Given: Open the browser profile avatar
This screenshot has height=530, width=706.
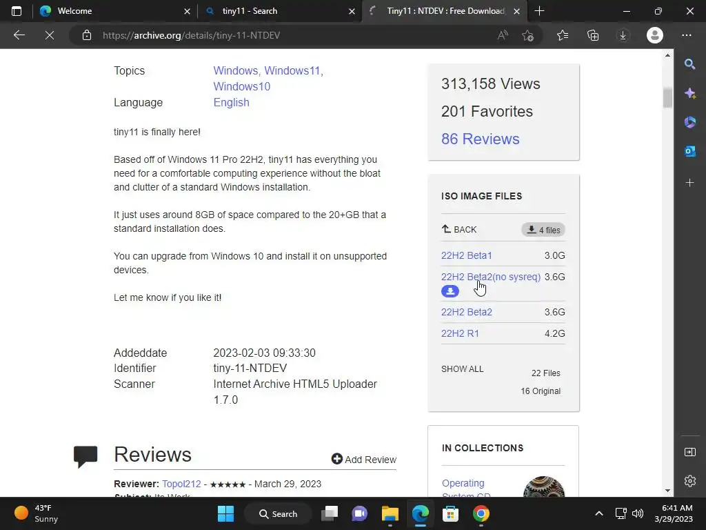Looking at the screenshot, I should point(655,35).
